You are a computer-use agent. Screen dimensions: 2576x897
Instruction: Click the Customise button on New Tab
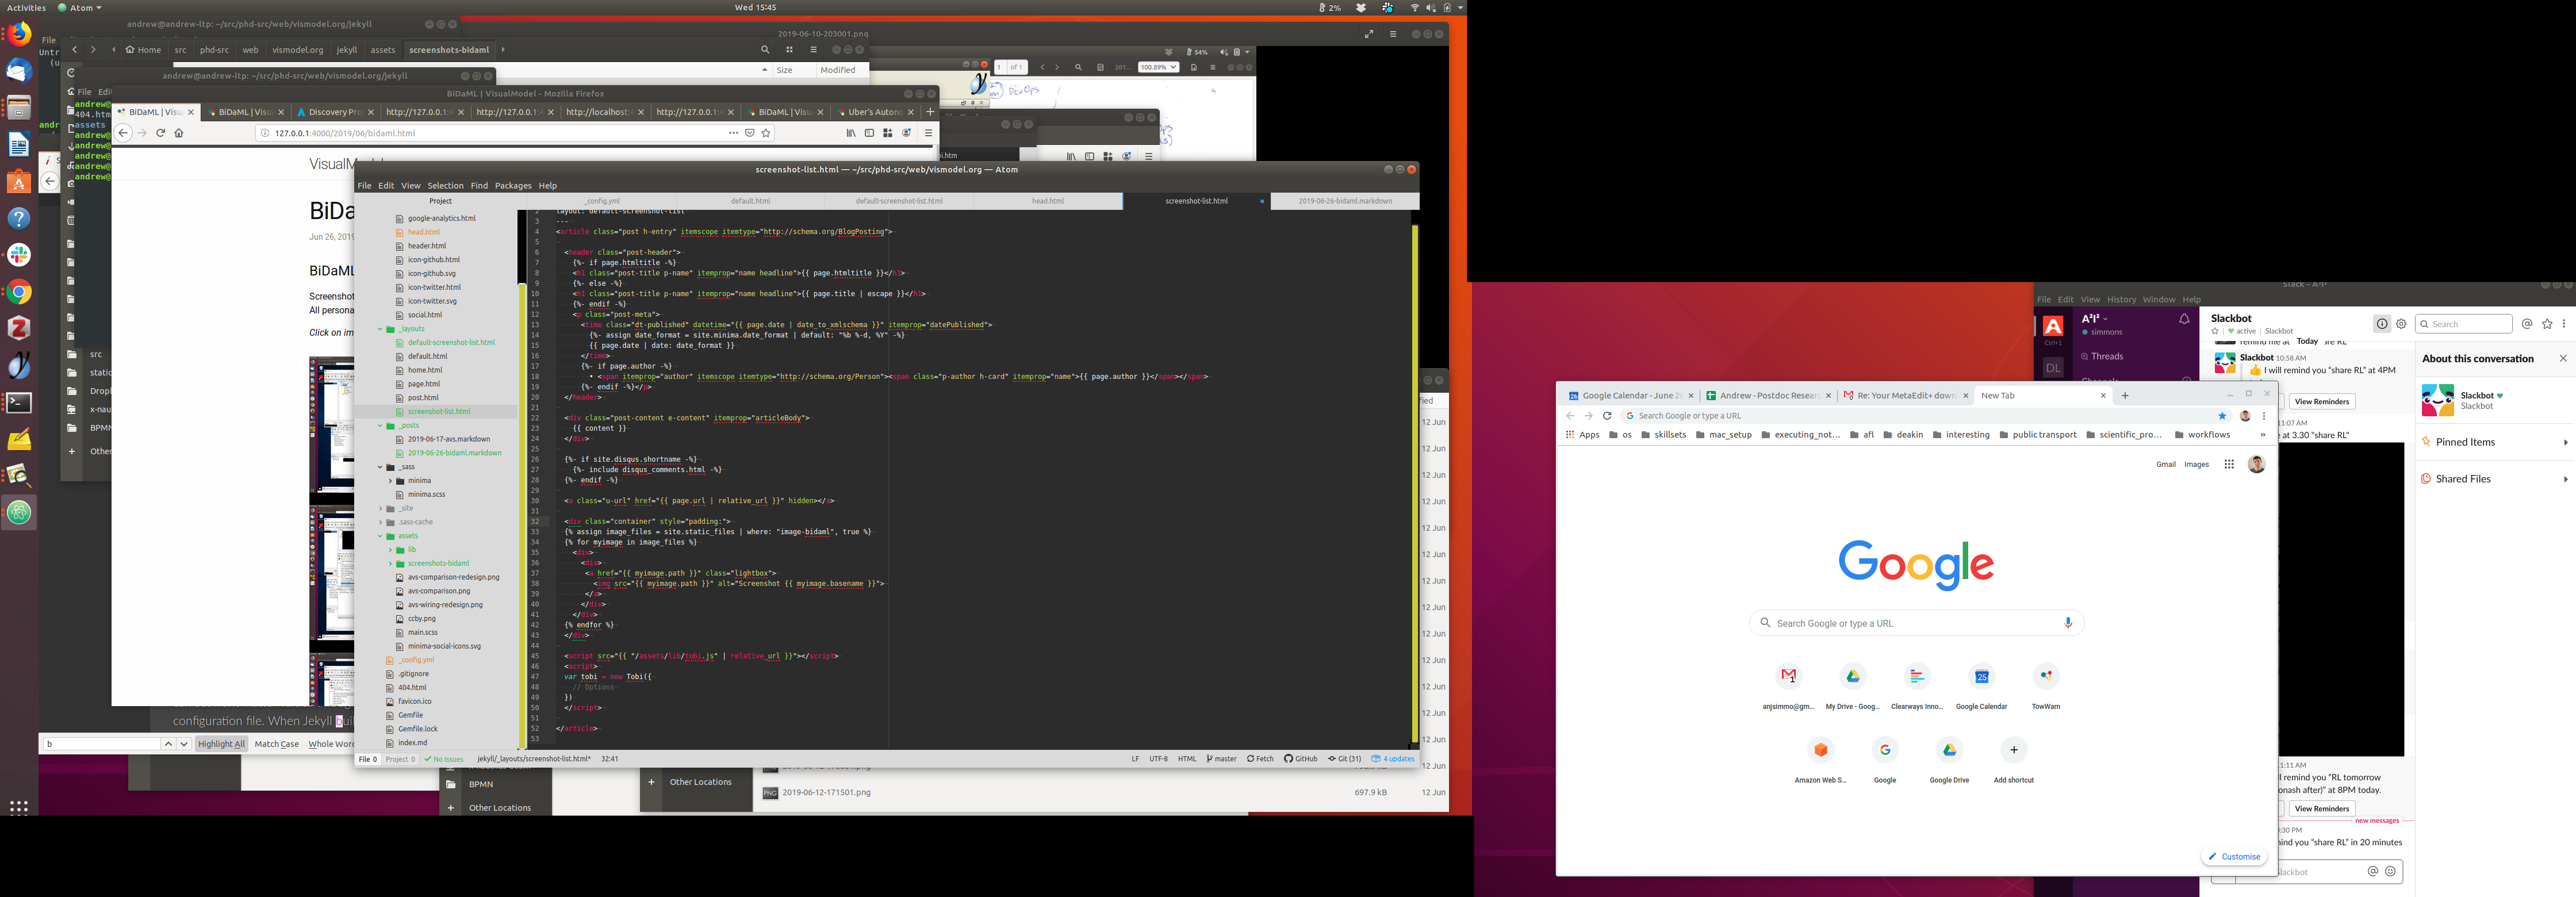point(2234,857)
